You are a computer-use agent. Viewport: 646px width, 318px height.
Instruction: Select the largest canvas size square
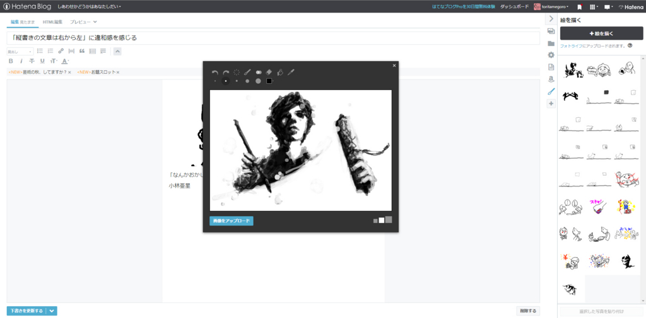(389, 220)
